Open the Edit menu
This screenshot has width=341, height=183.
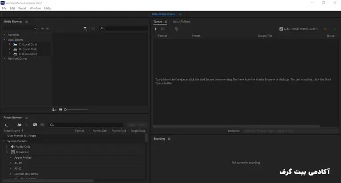[12, 8]
